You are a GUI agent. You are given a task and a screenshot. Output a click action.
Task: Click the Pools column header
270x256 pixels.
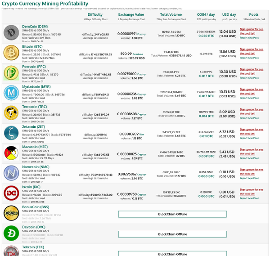(x=254, y=15)
